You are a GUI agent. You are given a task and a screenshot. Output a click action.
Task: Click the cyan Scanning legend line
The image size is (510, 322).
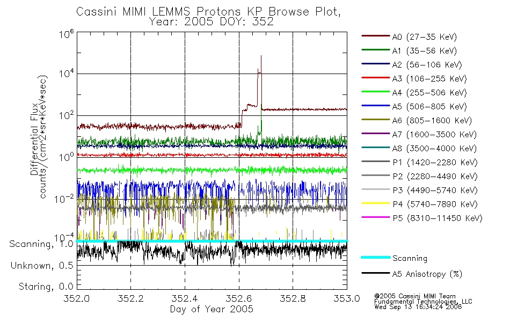[375, 257]
